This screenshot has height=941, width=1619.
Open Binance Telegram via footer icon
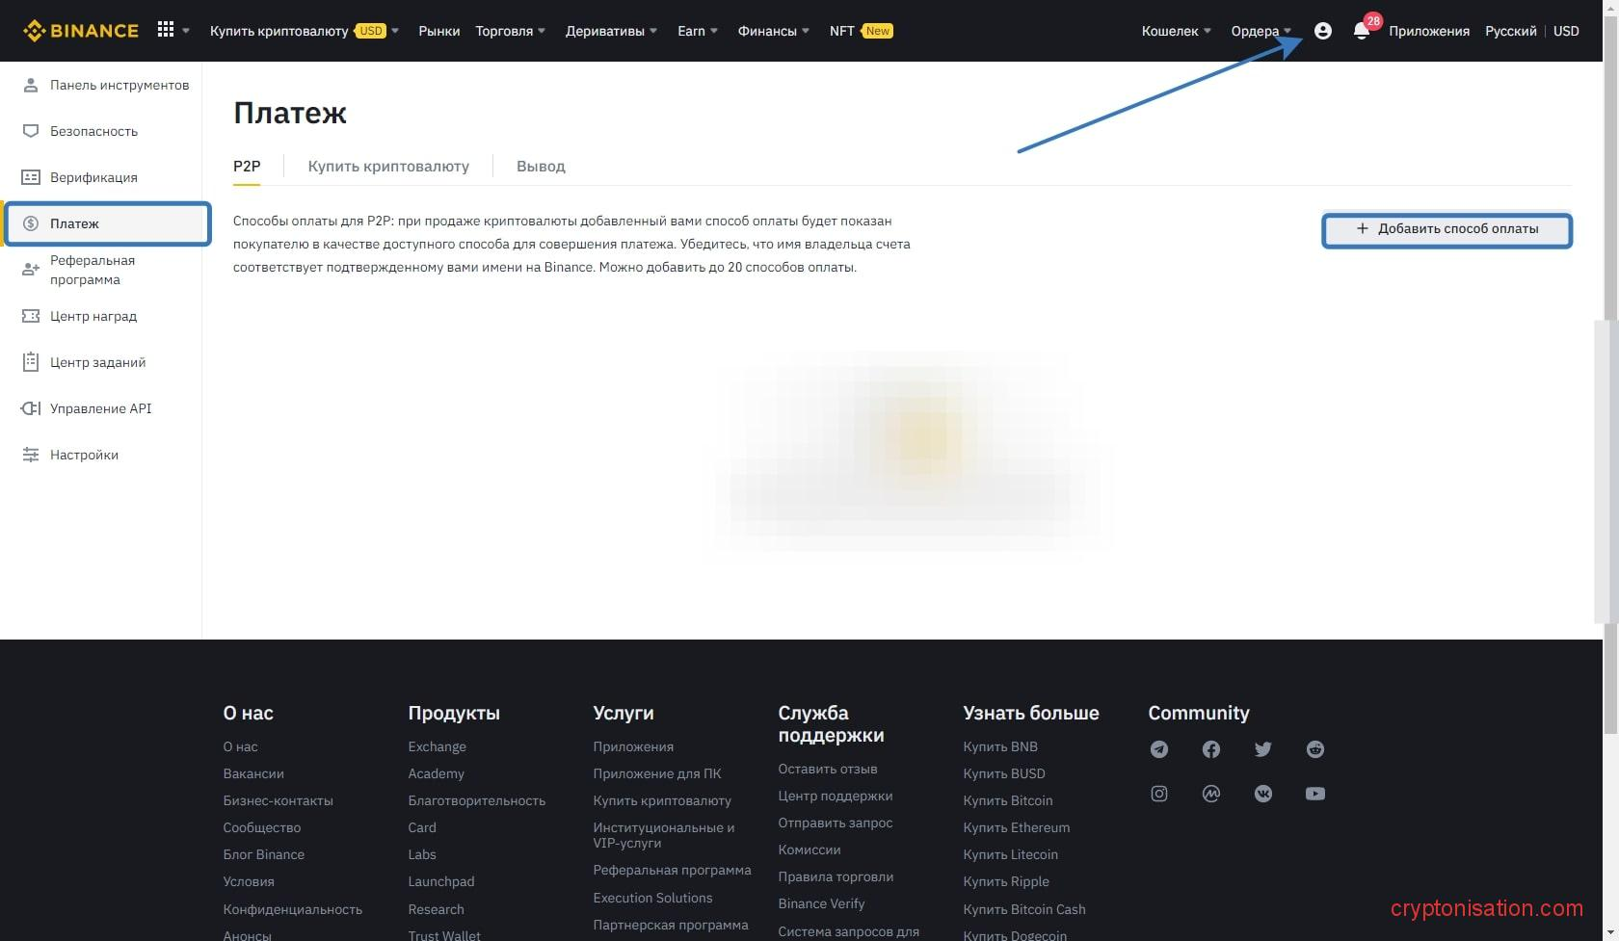pos(1159,749)
